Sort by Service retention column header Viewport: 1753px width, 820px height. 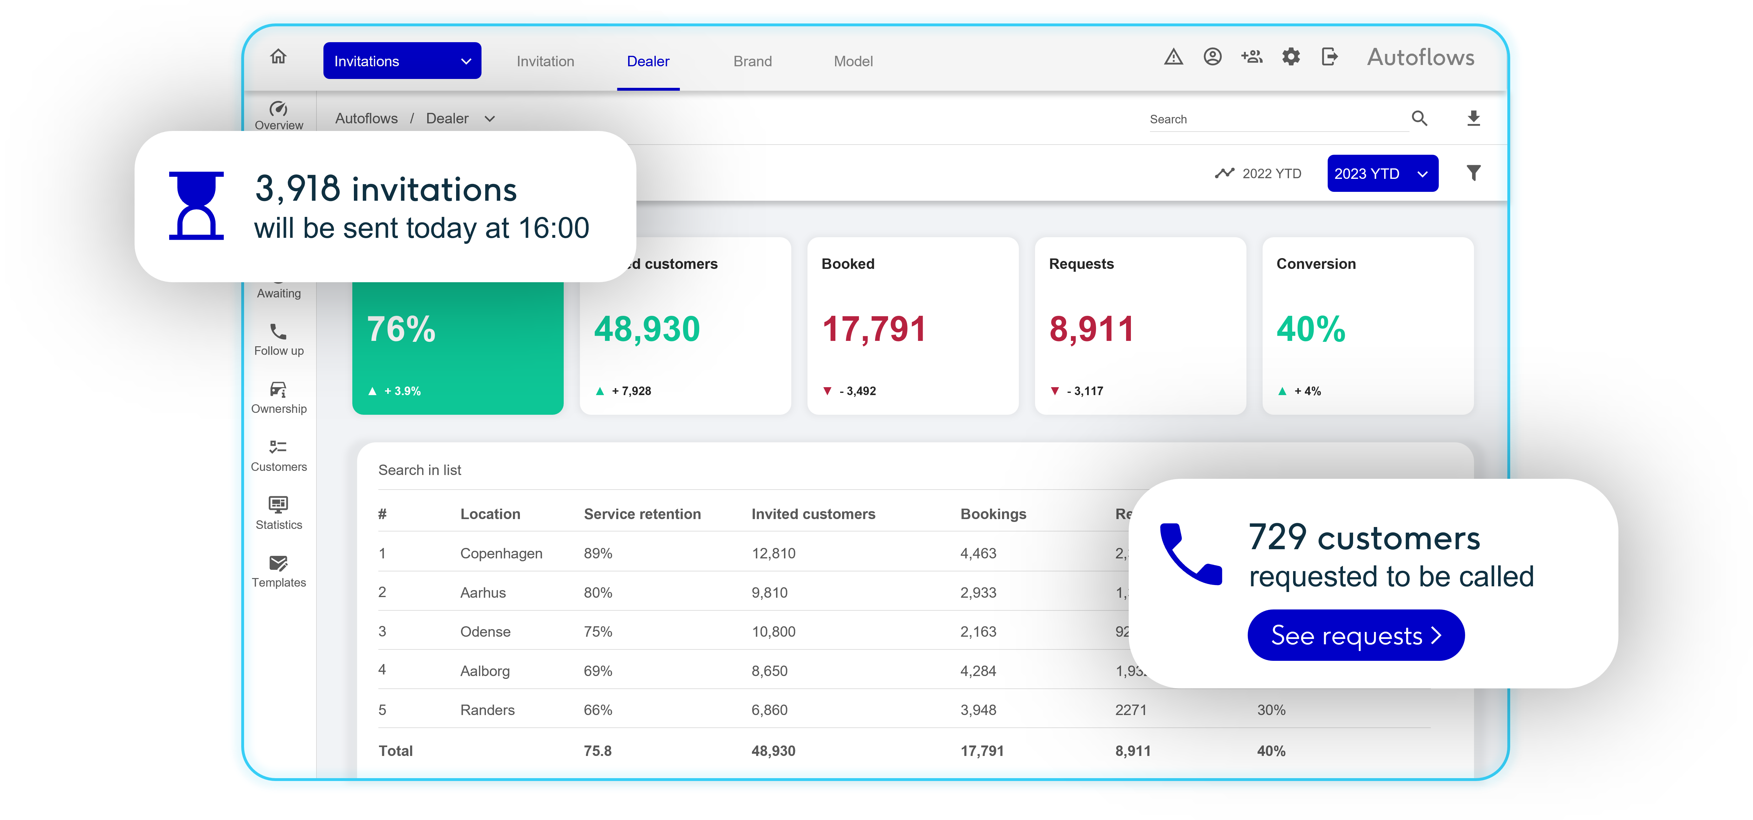(642, 514)
